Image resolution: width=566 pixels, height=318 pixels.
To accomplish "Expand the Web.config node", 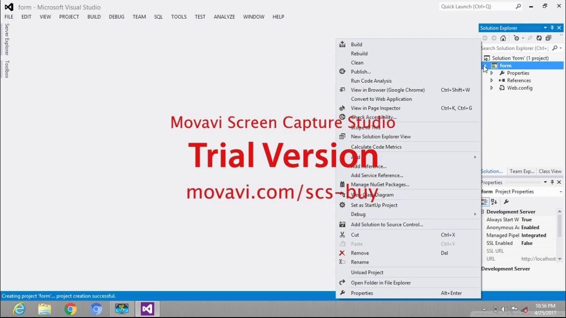I will click(x=492, y=88).
